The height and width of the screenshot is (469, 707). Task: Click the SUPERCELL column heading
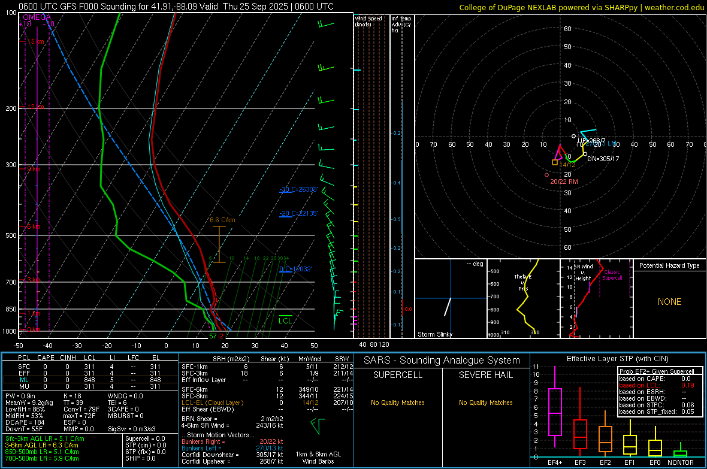pyautogui.click(x=398, y=375)
